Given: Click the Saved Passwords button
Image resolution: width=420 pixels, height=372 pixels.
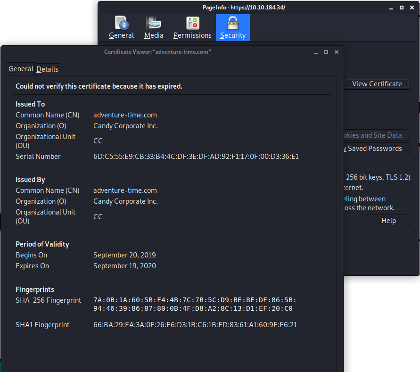Looking at the screenshot, I should 377,149.
